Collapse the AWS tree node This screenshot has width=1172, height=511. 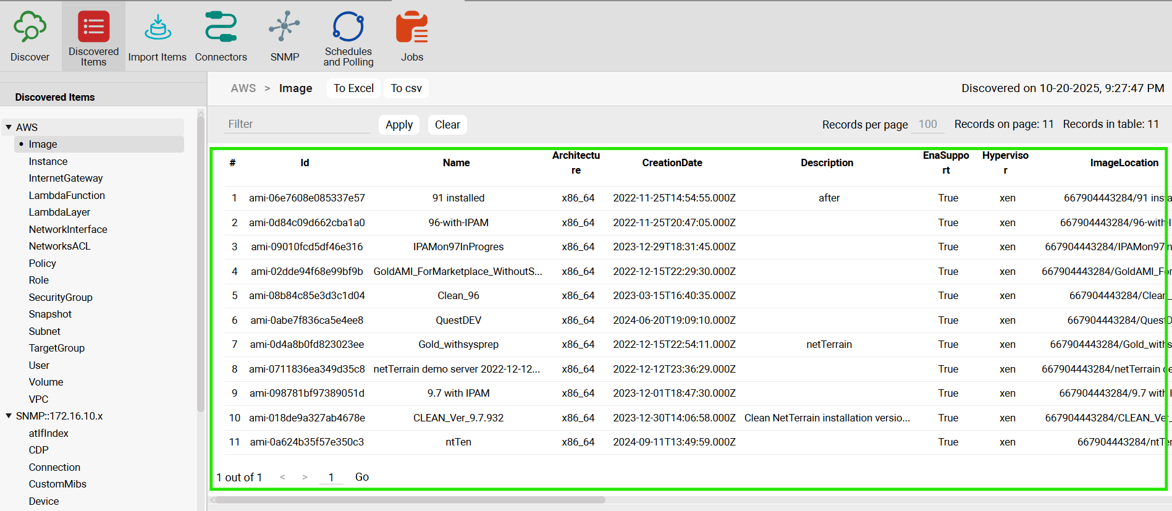coord(9,127)
